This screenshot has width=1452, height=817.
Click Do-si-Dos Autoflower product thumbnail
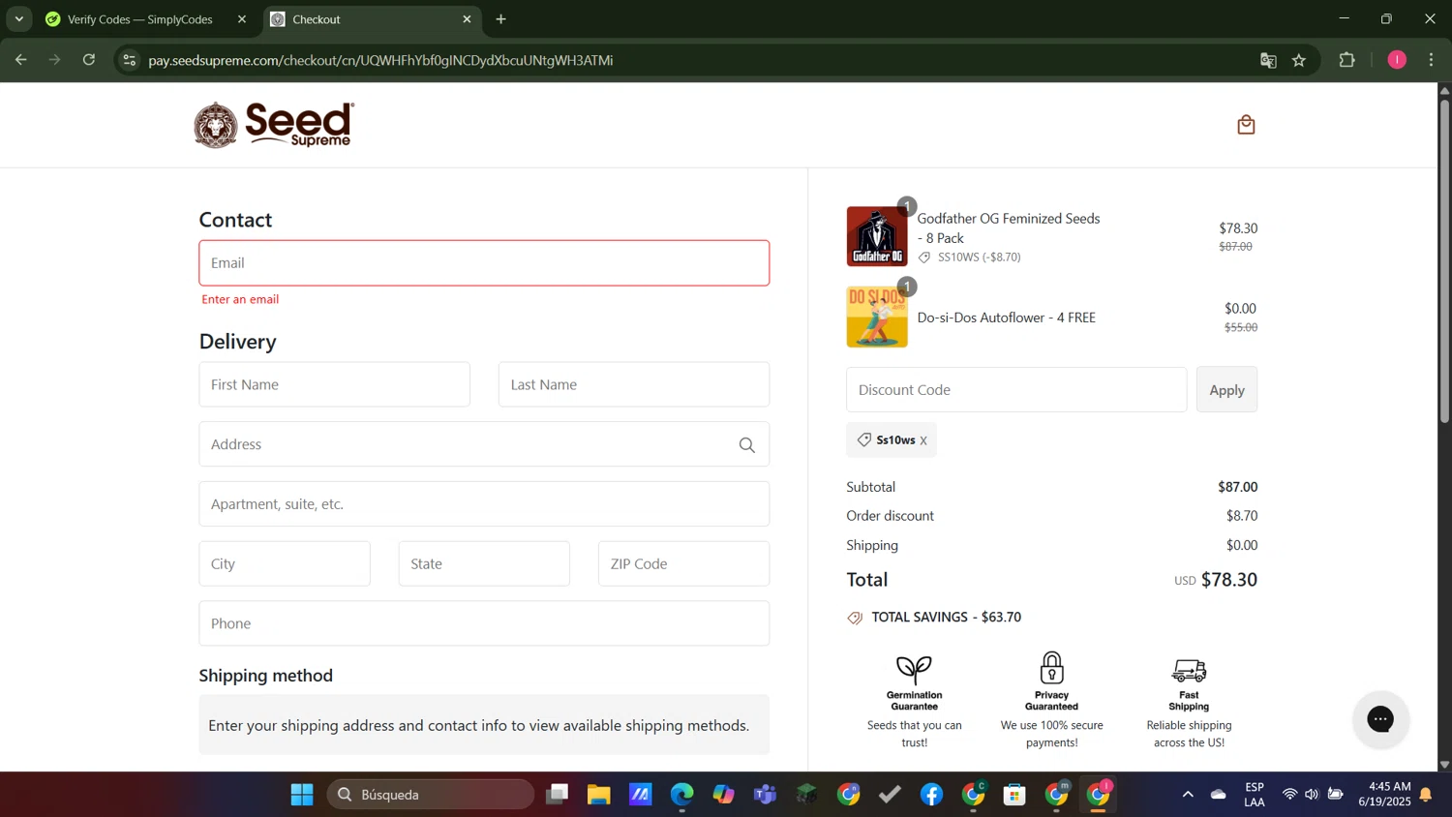877,317
